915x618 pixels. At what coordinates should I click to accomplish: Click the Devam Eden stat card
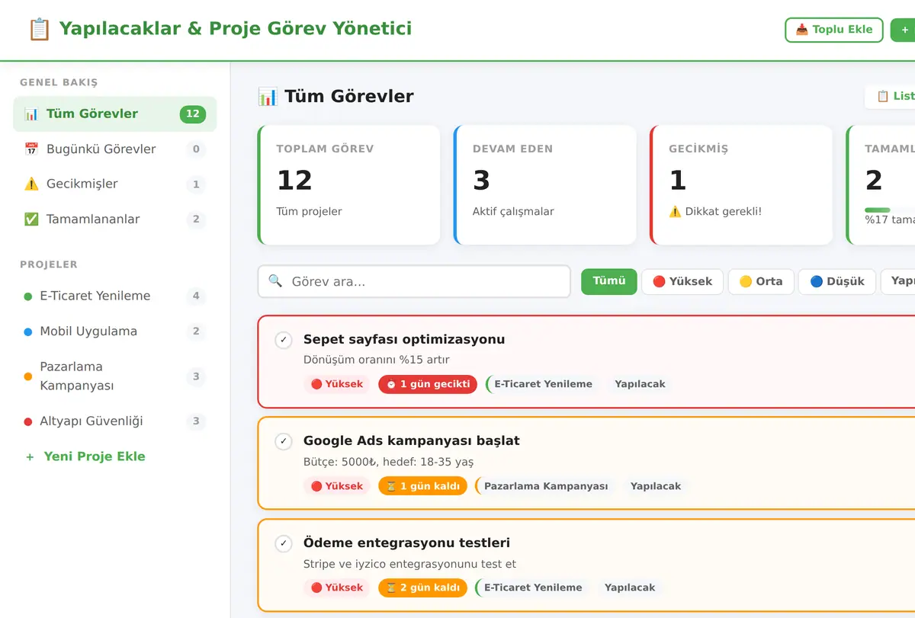[x=545, y=185]
